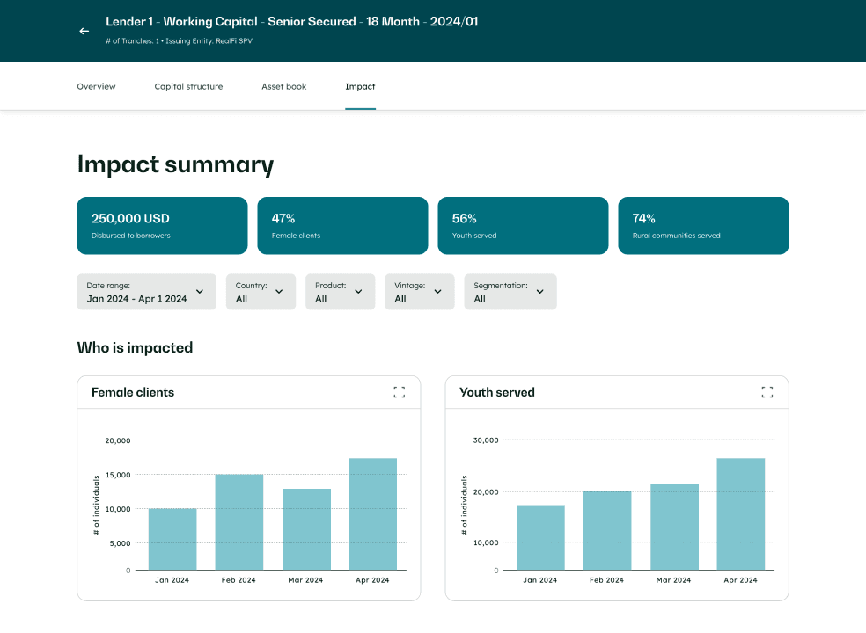The height and width of the screenshot is (633, 866).
Task: Open the Vintage filter dropdown
Action: coord(419,292)
